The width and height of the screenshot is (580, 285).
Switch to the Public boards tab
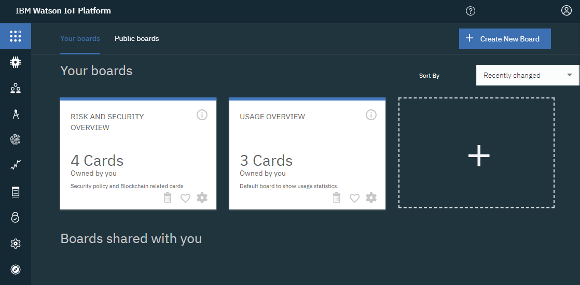pos(137,38)
